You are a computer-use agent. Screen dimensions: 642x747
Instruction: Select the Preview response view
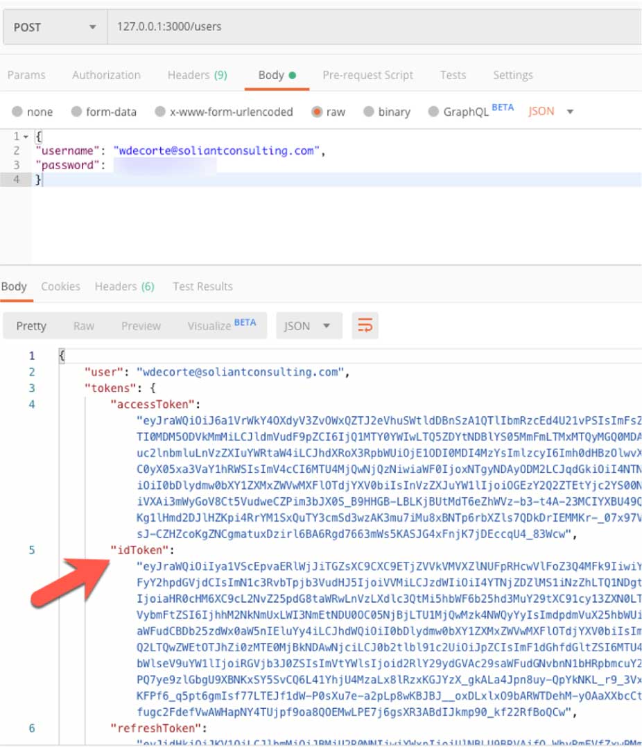(x=141, y=326)
